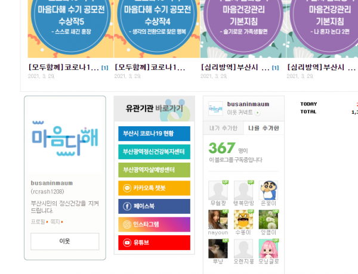Click the green arrow next to 이웃 커넥트

pos(258,113)
